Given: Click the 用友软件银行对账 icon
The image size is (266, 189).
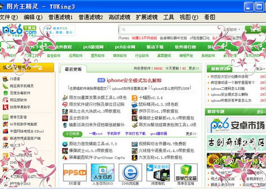Looking at the screenshot, I should point(65,104).
